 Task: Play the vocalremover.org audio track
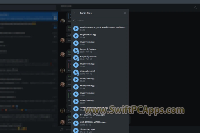[x=76, y=29]
